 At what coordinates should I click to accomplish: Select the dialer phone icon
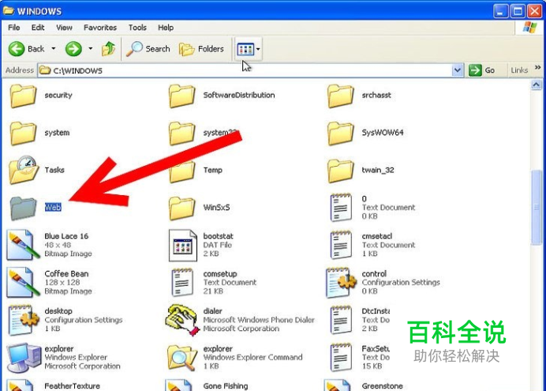(x=182, y=320)
